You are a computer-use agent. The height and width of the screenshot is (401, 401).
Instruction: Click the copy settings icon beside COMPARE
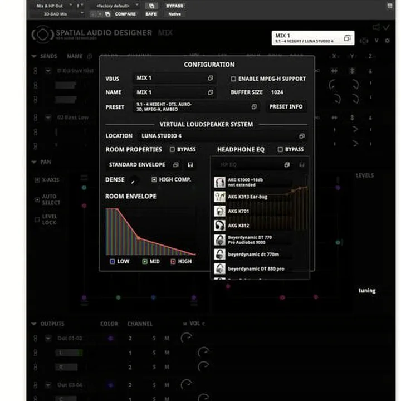(x=107, y=14)
